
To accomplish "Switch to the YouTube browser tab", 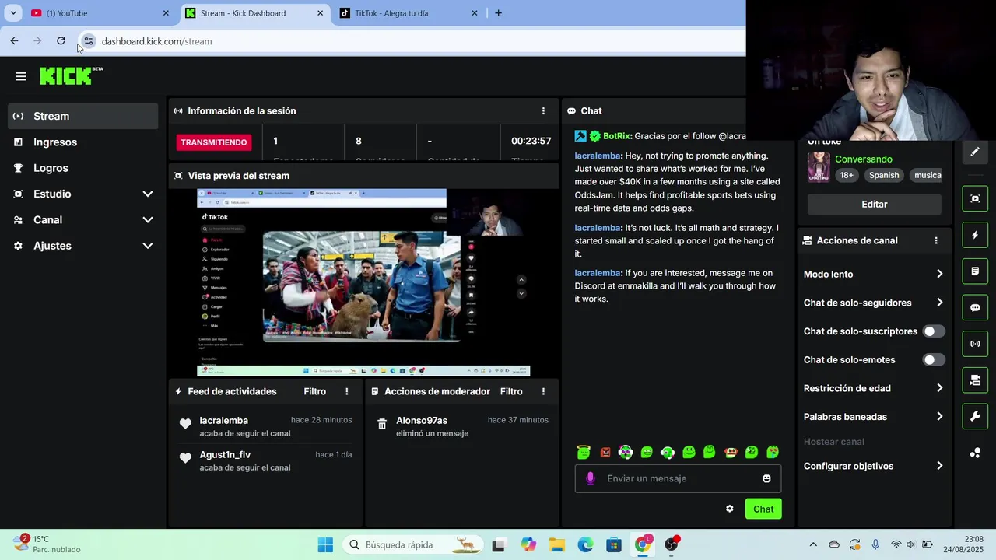I will tap(100, 12).
